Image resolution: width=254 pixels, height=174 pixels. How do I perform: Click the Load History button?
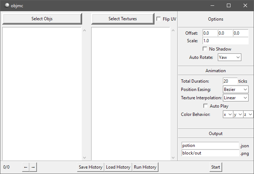[x=118, y=167]
